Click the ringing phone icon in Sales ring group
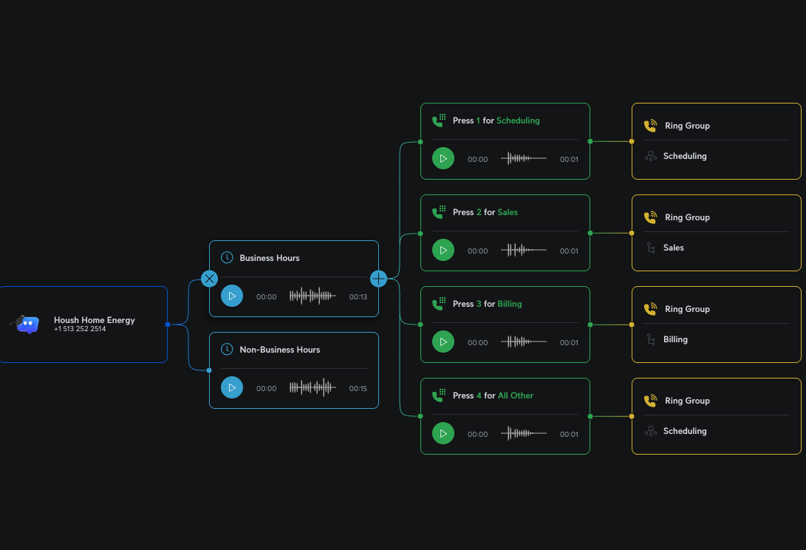806x550 pixels. tap(650, 217)
